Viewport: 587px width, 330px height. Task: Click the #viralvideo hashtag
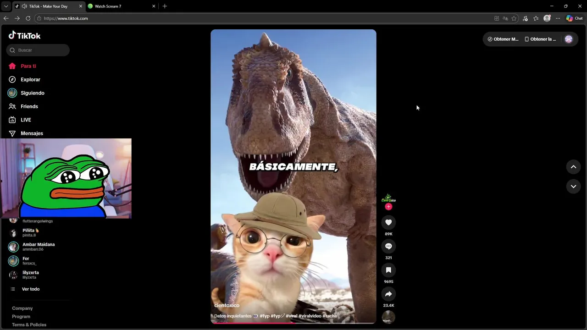pyautogui.click(x=310, y=316)
